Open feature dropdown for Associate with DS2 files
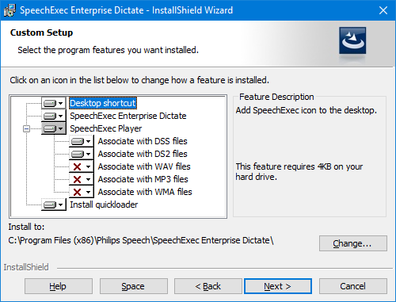The height and width of the screenshot is (302, 396). pos(82,154)
